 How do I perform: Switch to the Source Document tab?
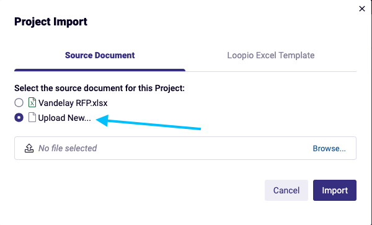(x=100, y=55)
